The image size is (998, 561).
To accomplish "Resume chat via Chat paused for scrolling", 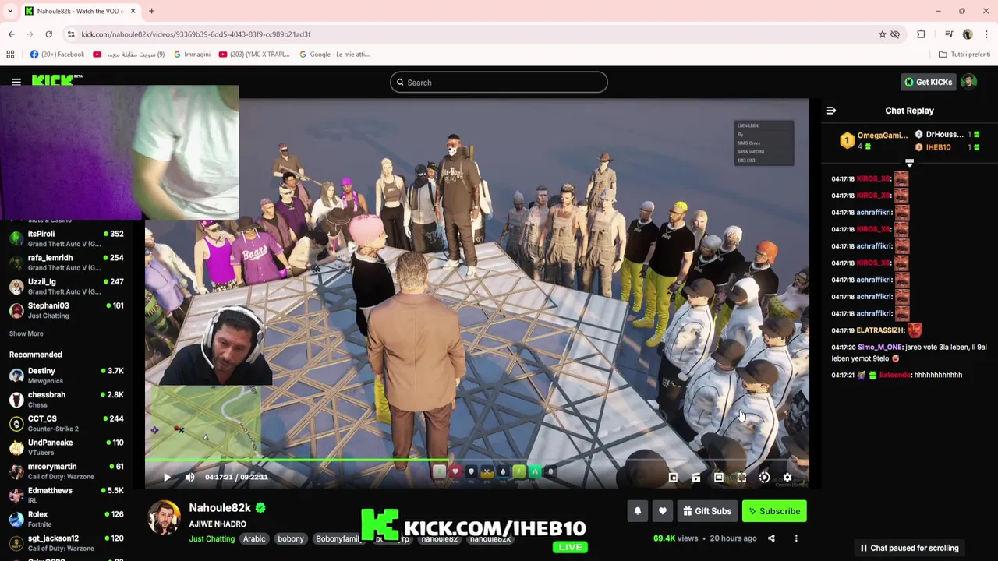I will click(909, 548).
